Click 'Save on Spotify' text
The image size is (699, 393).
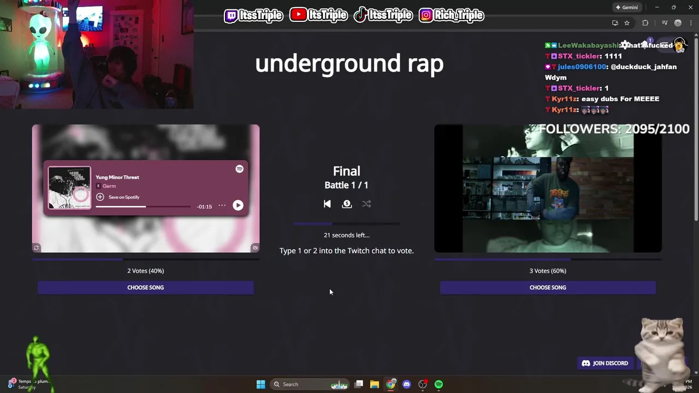coord(124,197)
